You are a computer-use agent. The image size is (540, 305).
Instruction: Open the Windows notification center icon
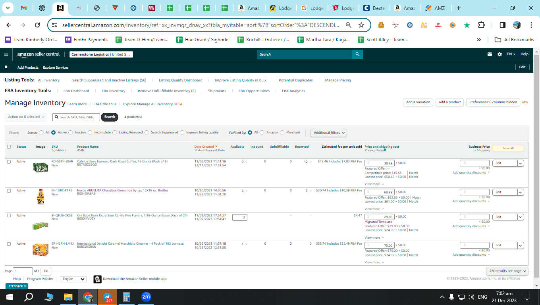click(x=527, y=297)
